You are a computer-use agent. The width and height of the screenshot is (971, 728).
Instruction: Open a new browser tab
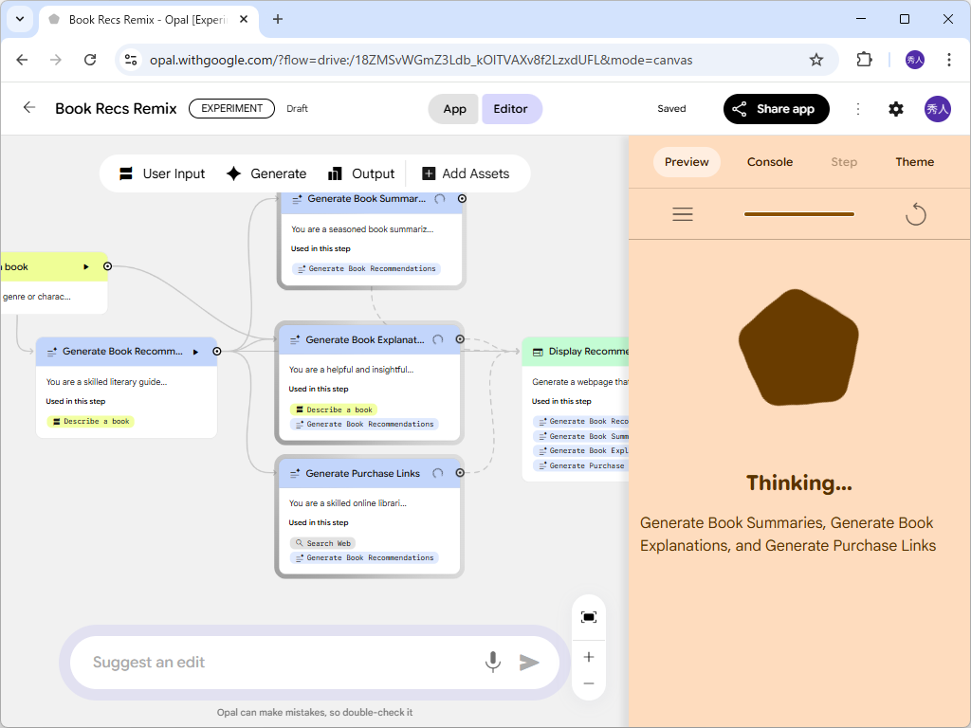278,19
